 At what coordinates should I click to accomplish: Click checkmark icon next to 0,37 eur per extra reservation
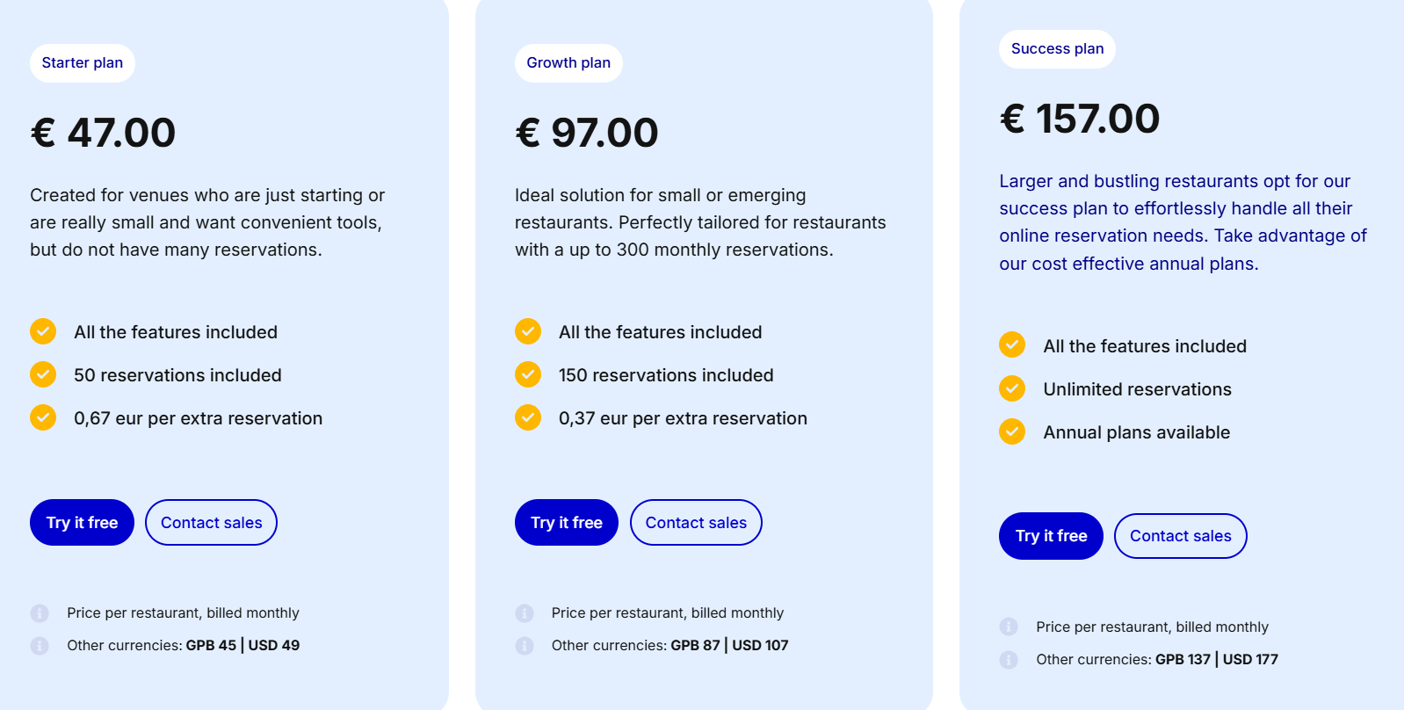click(x=528, y=417)
